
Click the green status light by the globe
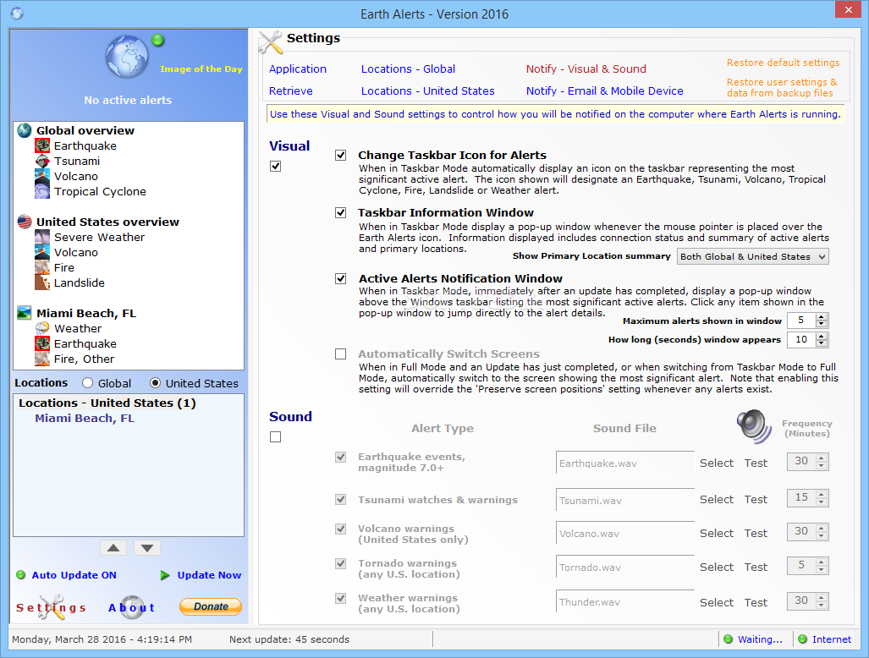(x=158, y=40)
